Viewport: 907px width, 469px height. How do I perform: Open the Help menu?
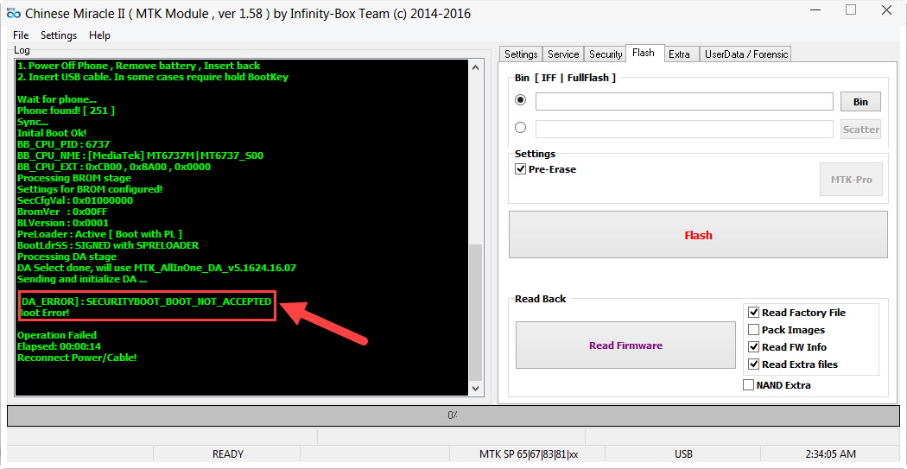pos(99,35)
